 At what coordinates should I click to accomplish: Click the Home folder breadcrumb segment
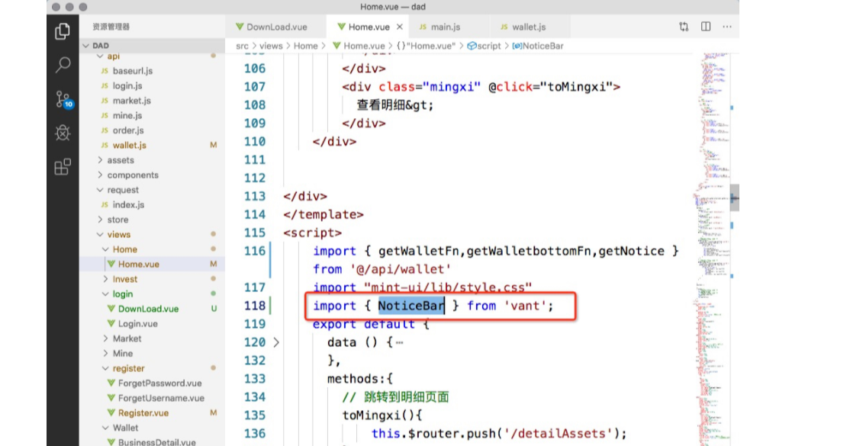point(305,46)
